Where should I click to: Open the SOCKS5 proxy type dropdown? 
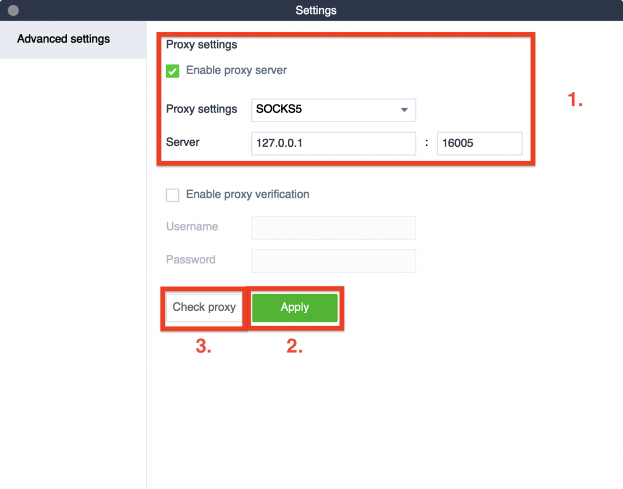(x=333, y=110)
